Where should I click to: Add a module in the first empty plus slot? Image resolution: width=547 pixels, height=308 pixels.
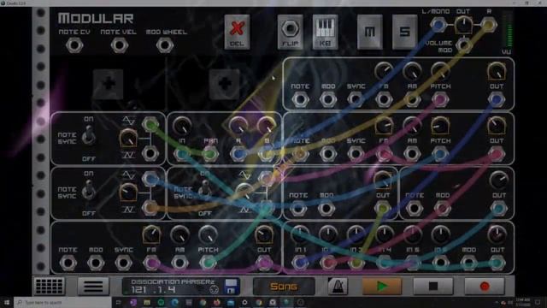pos(109,84)
